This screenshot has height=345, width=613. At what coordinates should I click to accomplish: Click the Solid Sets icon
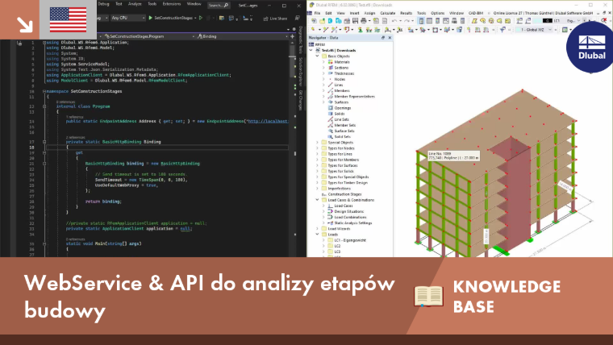(331, 137)
